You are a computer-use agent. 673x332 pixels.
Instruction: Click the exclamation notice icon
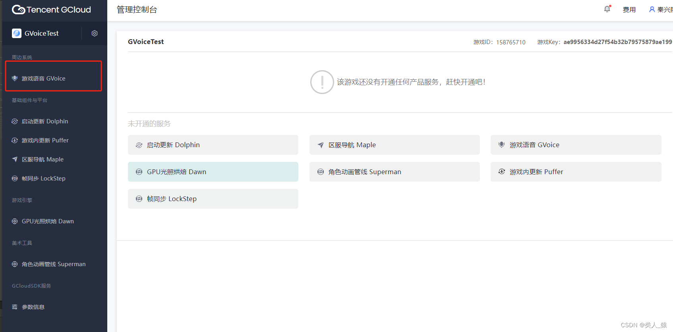(x=322, y=82)
